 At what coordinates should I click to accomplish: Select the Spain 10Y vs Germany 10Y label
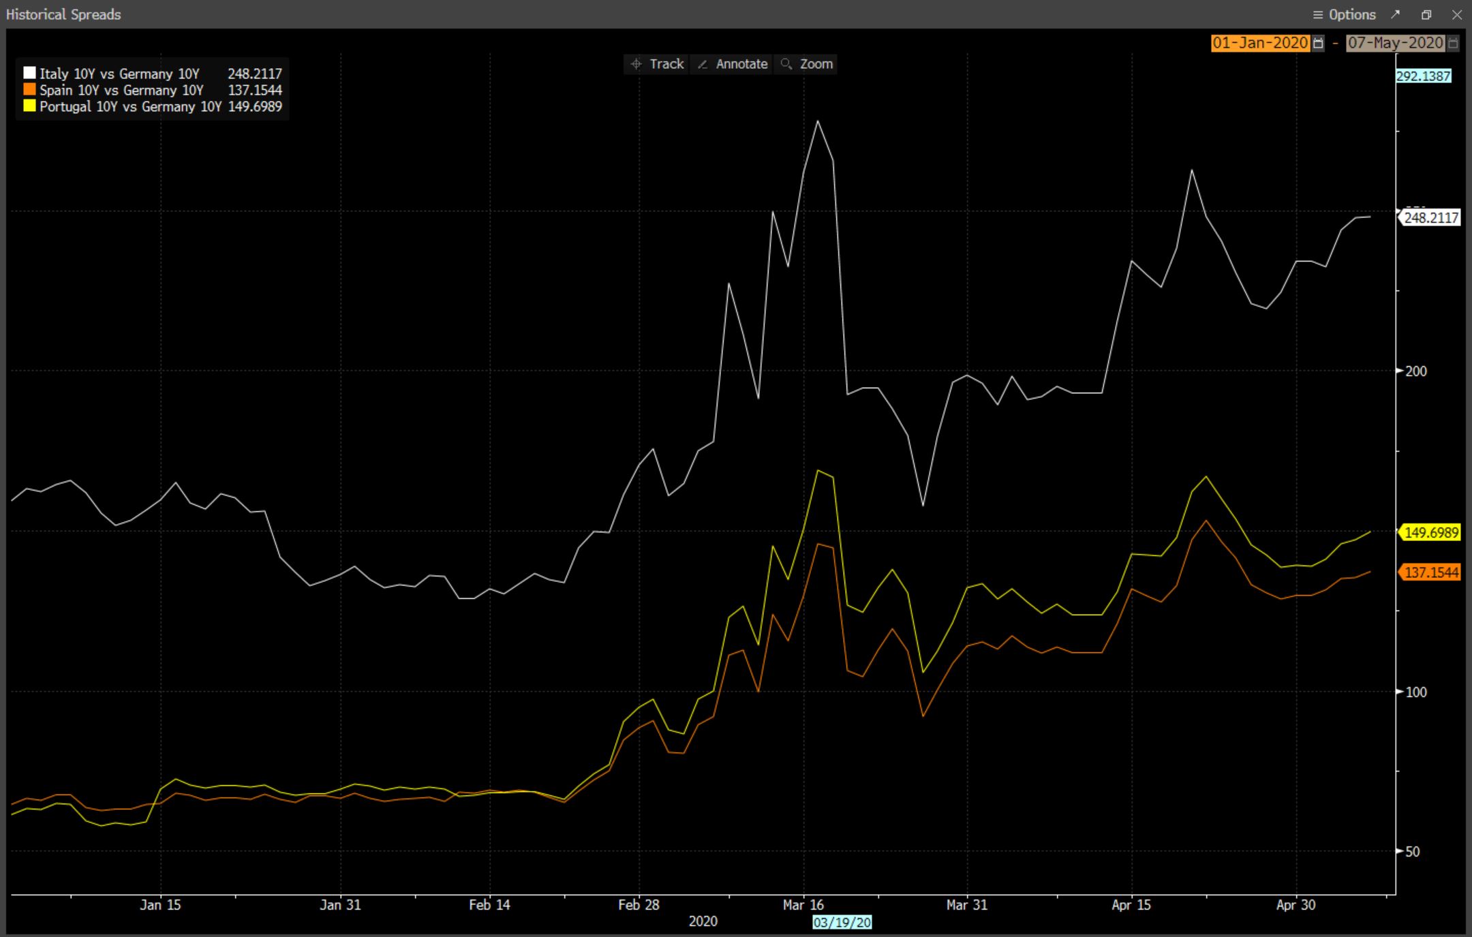[x=121, y=90]
